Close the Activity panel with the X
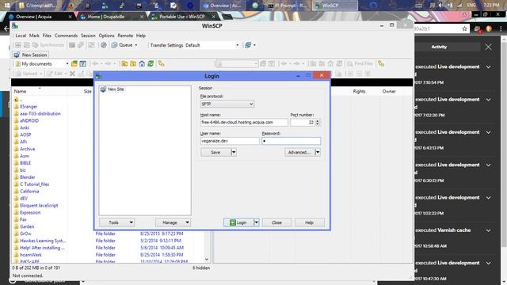The width and height of the screenshot is (507, 285). [x=488, y=47]
